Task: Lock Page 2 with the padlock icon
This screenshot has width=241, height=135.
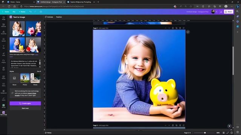Action: pyautogui.click(x=173, y=28)
